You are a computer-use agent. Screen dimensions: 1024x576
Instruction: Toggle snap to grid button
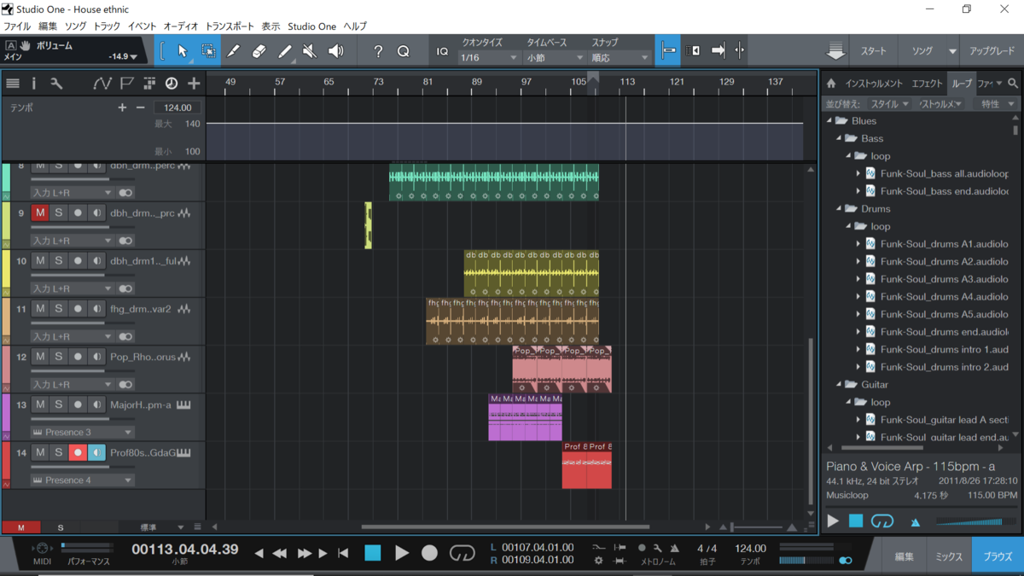pos(669,51)
